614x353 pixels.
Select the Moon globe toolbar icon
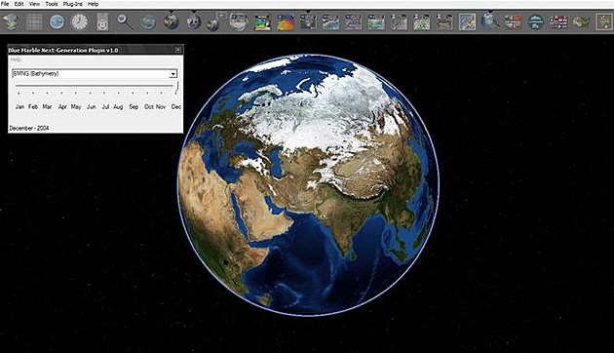(x=193, y=21)
